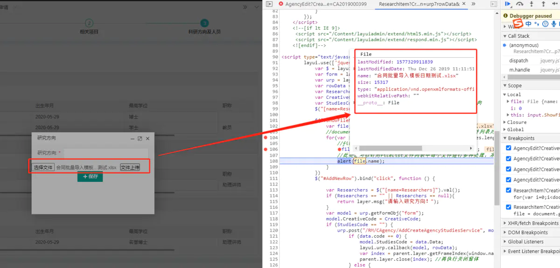Click the 'Debugger paused' banner
The width and height of the screenshot is (560, 268).
click(531, 15)
